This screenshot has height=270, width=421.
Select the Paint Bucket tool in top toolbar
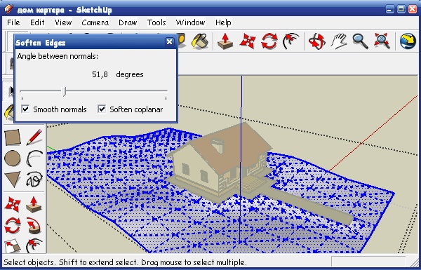200,41
